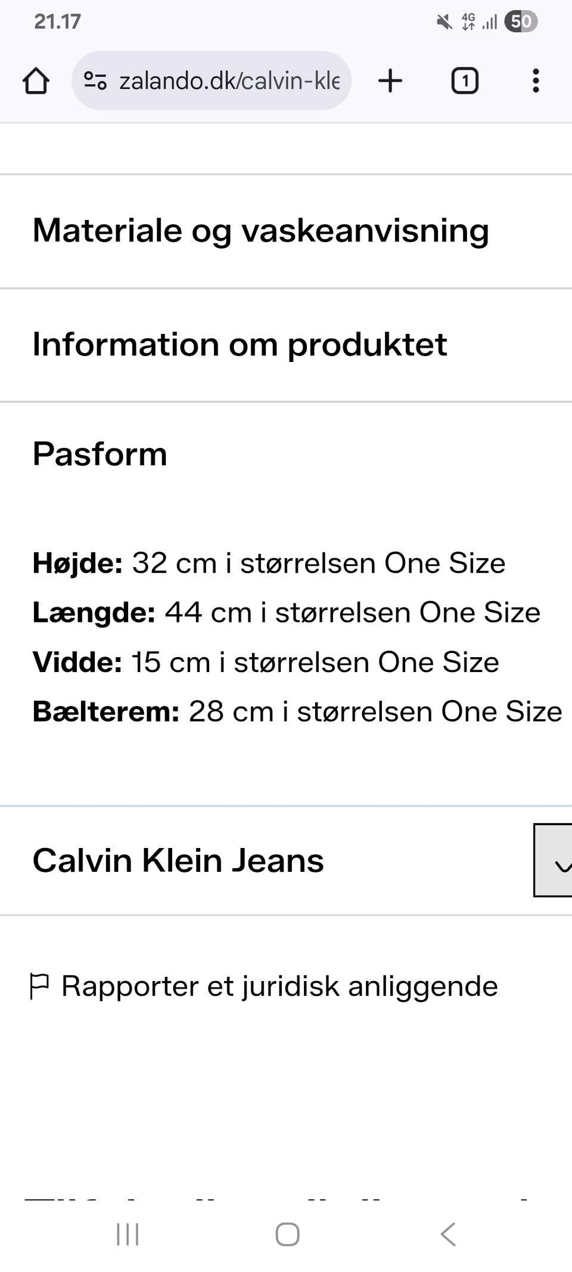This screenshot has width=572, height=1272.
Task: Expand Materiale og vaskeanvisning section
Action: [x=261, y=231]
